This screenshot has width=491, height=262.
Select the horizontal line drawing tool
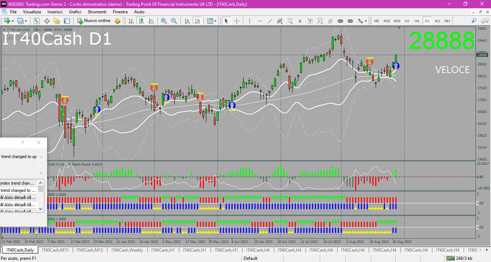click(260, 21)
